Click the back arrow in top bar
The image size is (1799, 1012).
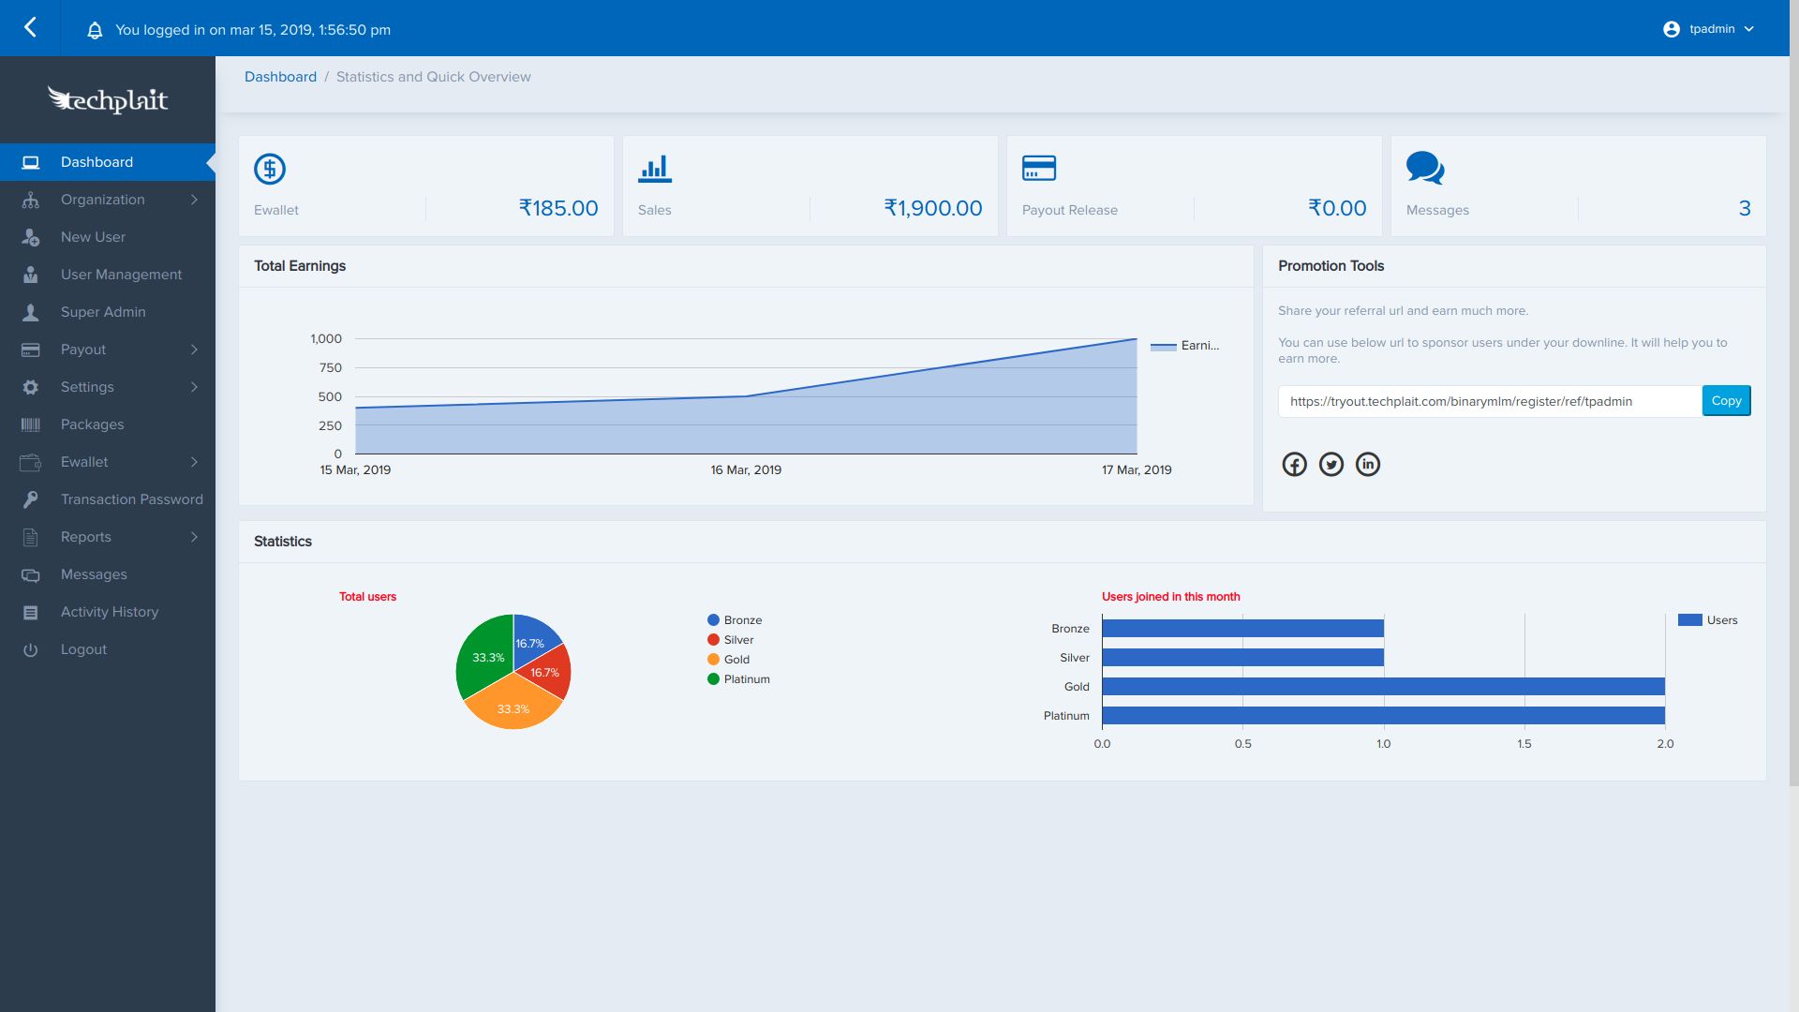[30, 28]
